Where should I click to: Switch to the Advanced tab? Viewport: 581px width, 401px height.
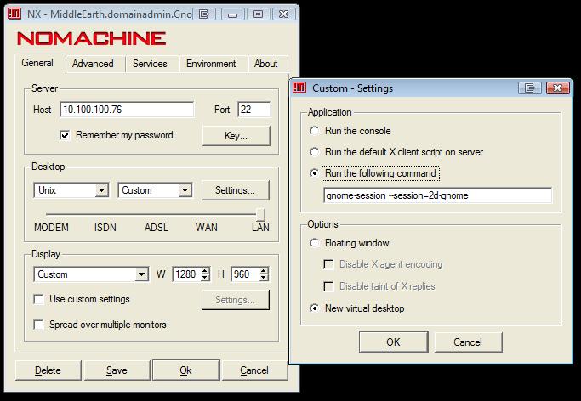click(x=93, y=64)
